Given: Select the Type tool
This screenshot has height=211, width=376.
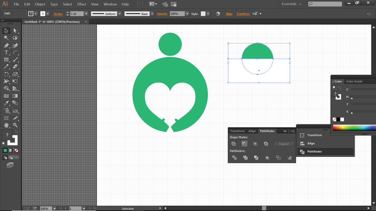Looking at the screenshot, I should pyautogui.click(x=6, y=52).
